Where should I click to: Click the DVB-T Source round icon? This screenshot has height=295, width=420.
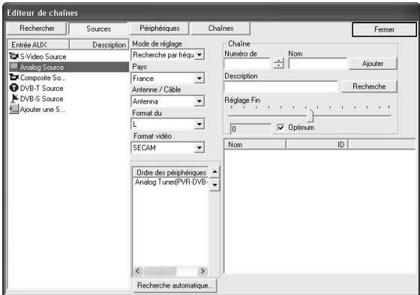14,88
